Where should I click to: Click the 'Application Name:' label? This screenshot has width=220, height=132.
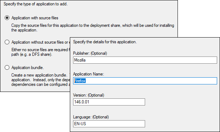click(x=88, y=74)
